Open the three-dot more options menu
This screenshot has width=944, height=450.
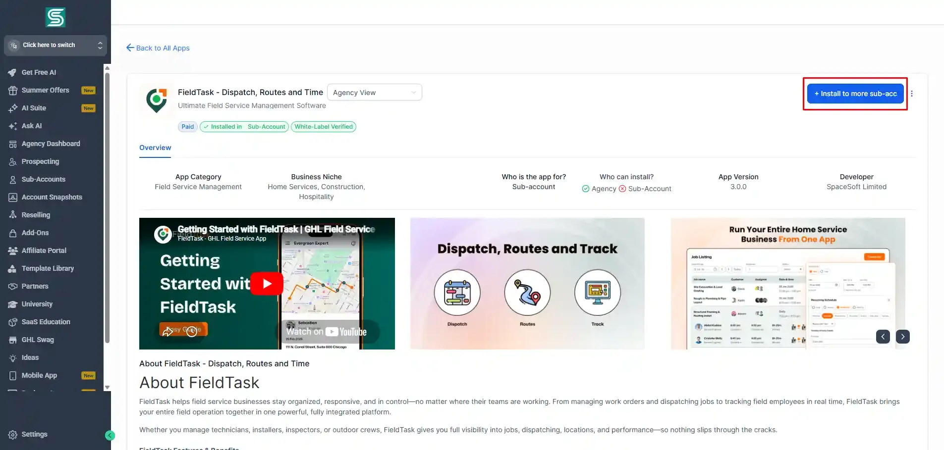tap(912, 94)
